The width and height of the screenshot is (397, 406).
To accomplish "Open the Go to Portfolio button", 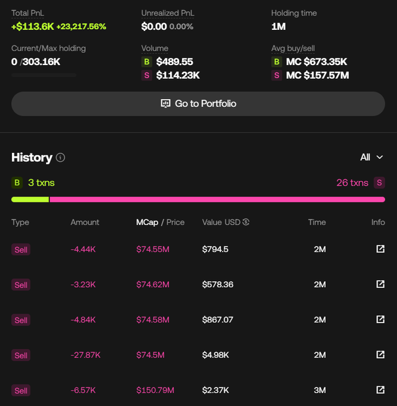I will click(x=198, y=103).
